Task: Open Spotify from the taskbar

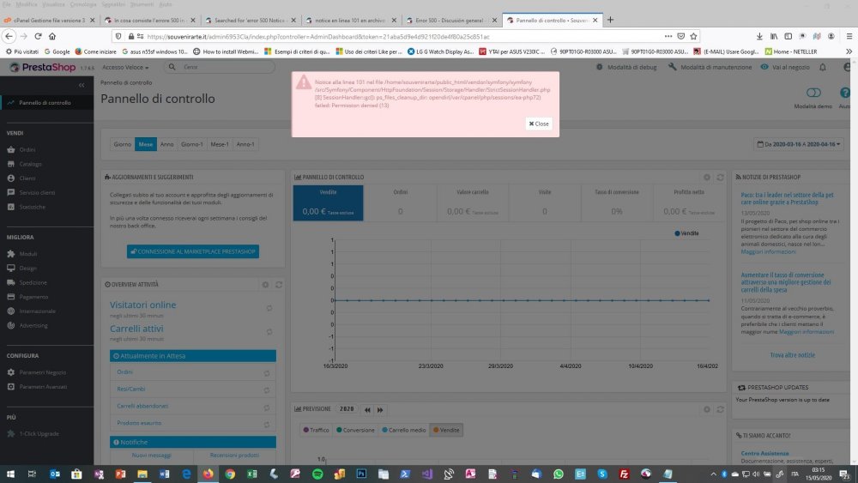Action: point(317,474)
